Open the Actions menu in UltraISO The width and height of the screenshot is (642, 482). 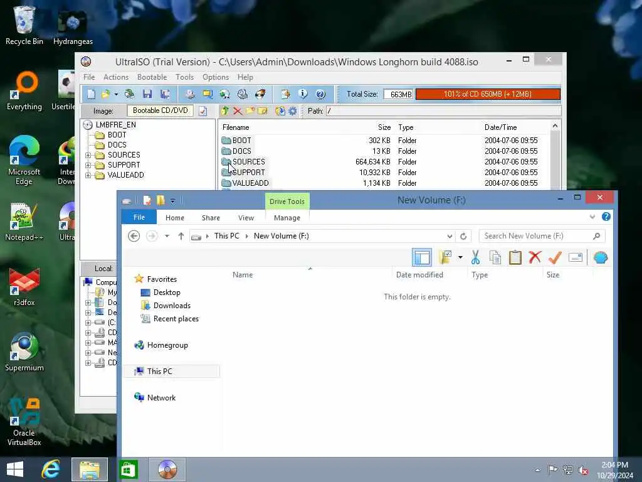point(116,77)
